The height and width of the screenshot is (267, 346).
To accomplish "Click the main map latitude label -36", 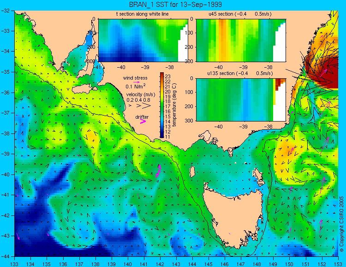I will tap(5, 93).
